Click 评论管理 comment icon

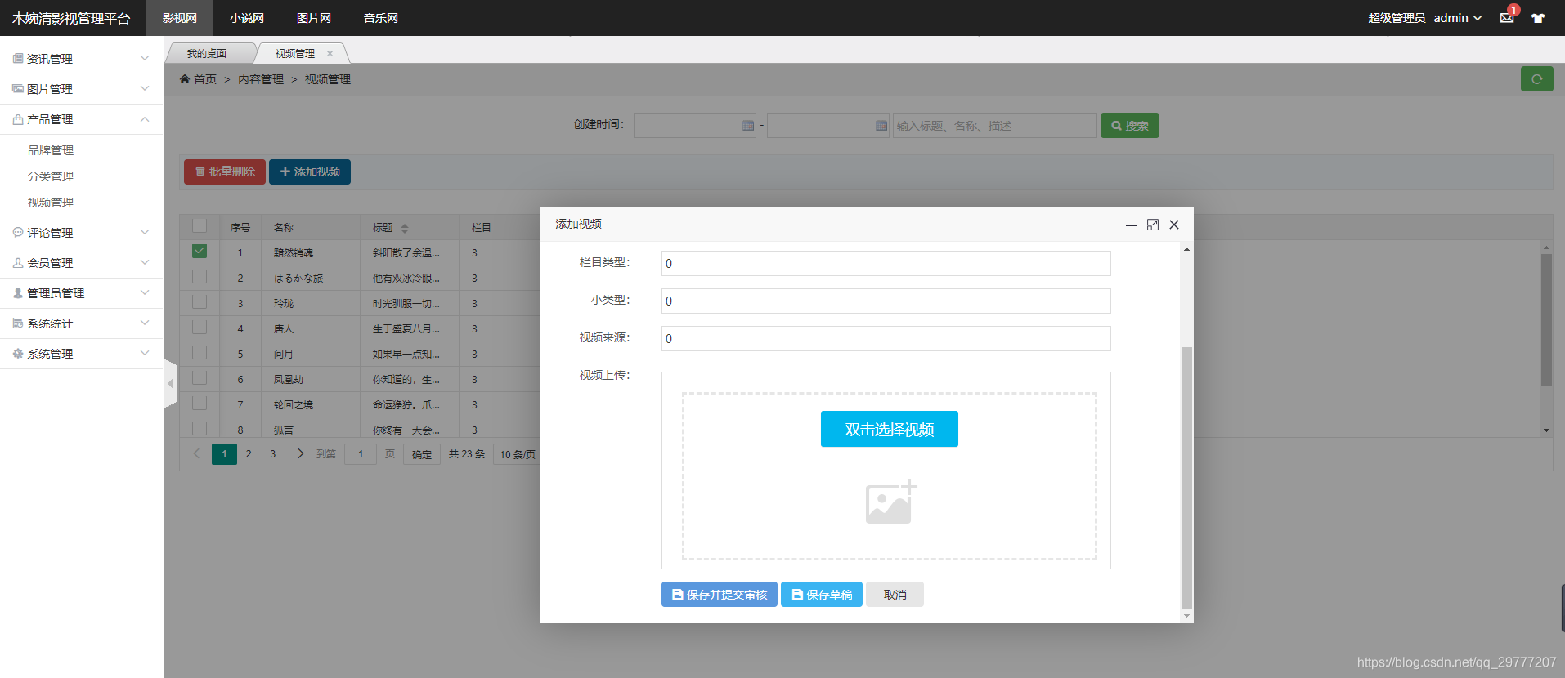[18, 233]
